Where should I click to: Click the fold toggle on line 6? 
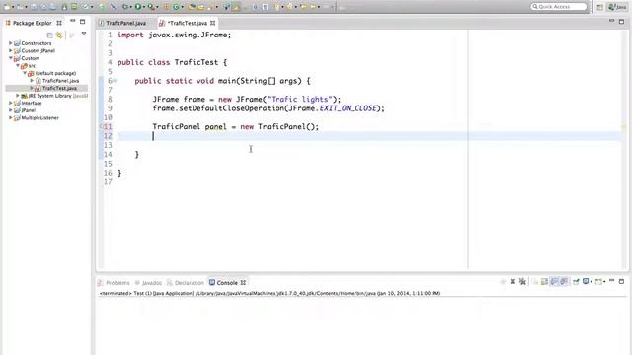click(115, 81)
